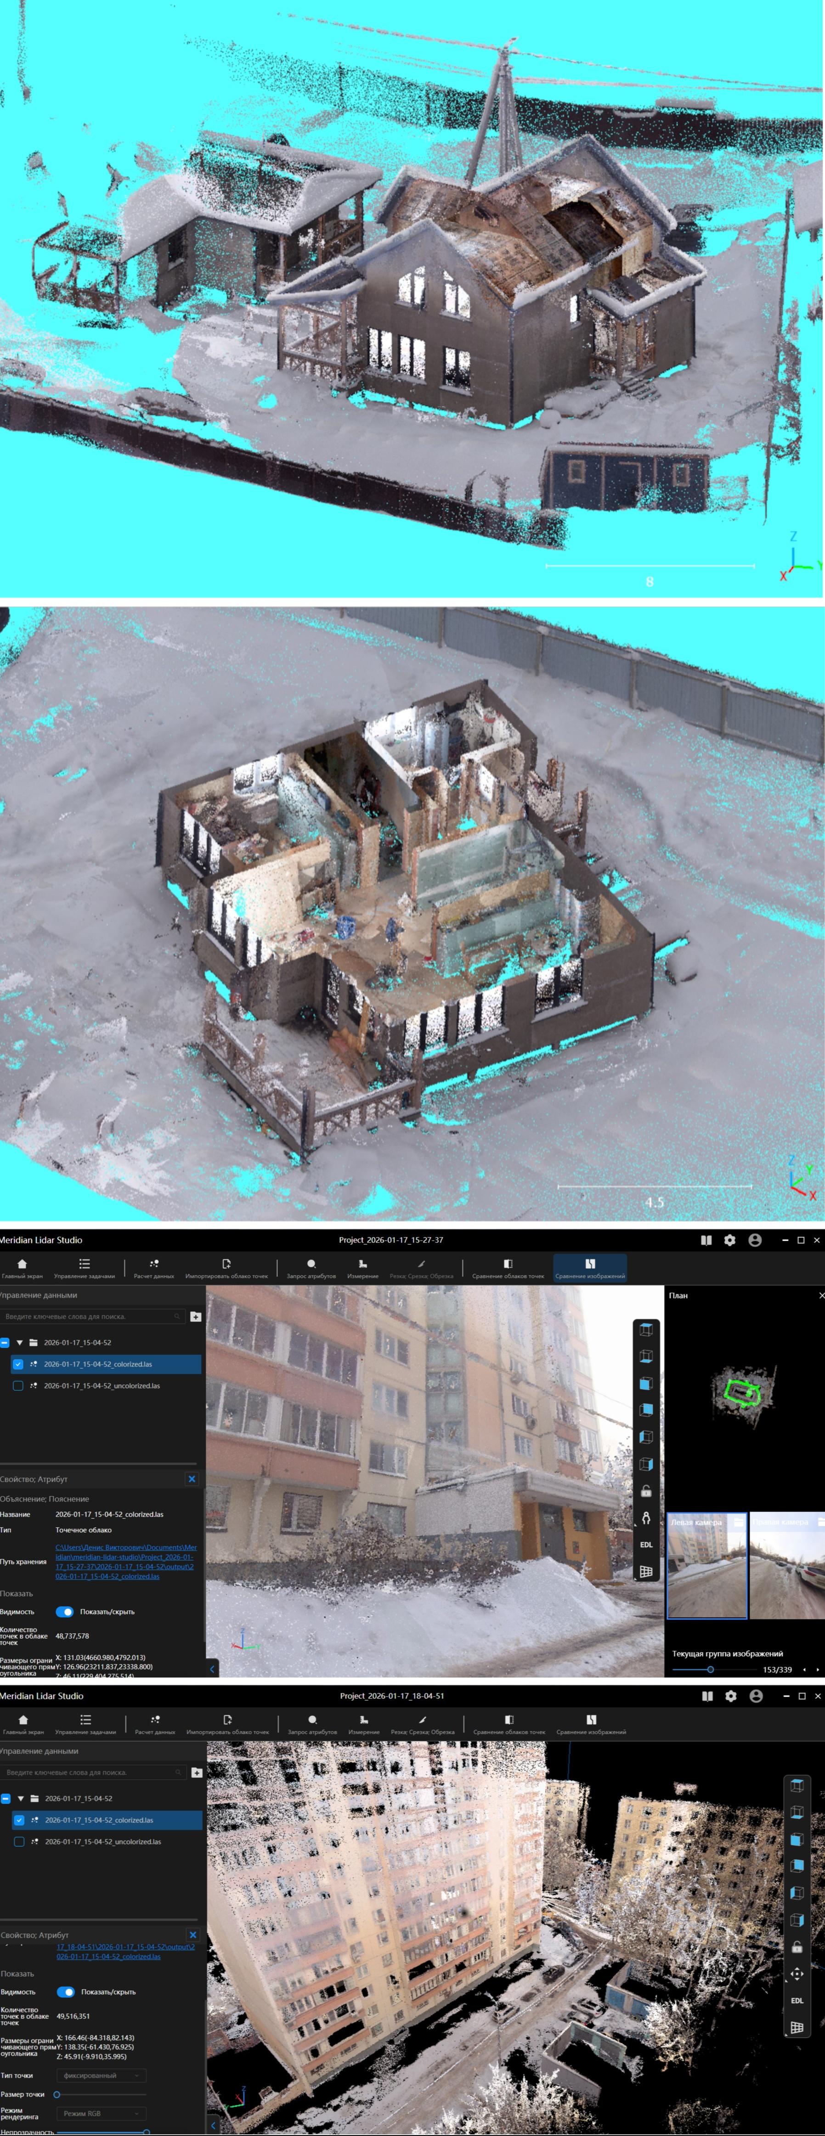Viewport: 825px width, 2136px height.
Task: Click the lock icon in 18-04-51 viewport toolbar
Action: pos(796,1947)
